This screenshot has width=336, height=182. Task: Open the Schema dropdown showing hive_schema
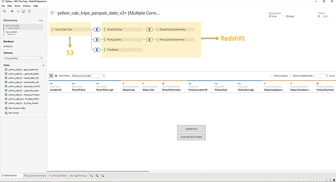tap(23, 58)
